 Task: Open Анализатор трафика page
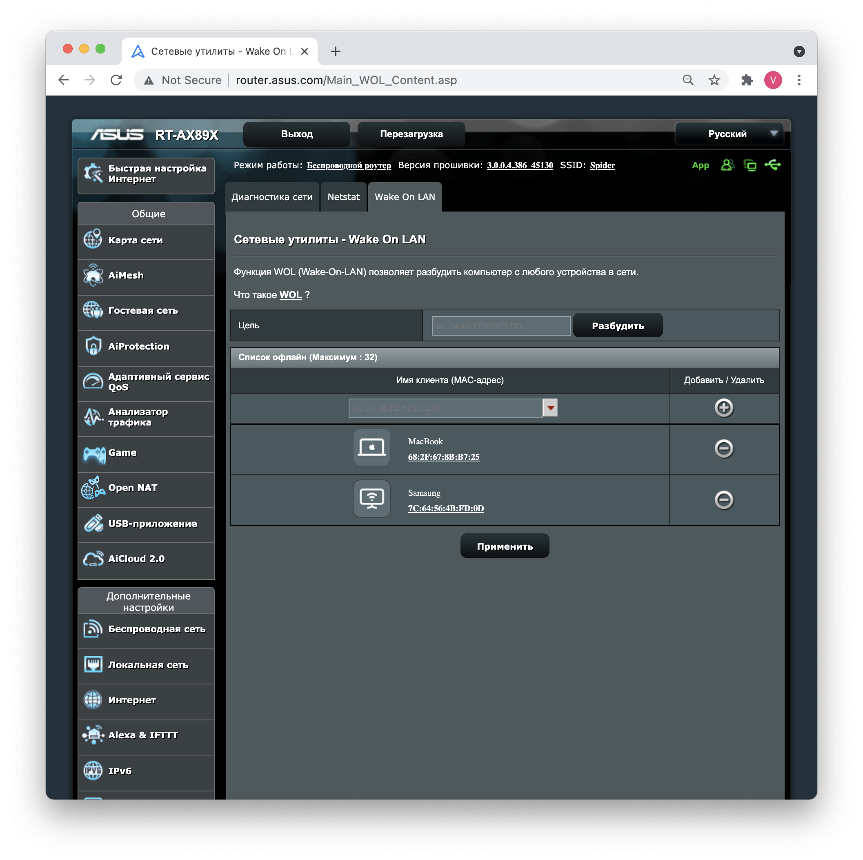[x=146, y=417]
